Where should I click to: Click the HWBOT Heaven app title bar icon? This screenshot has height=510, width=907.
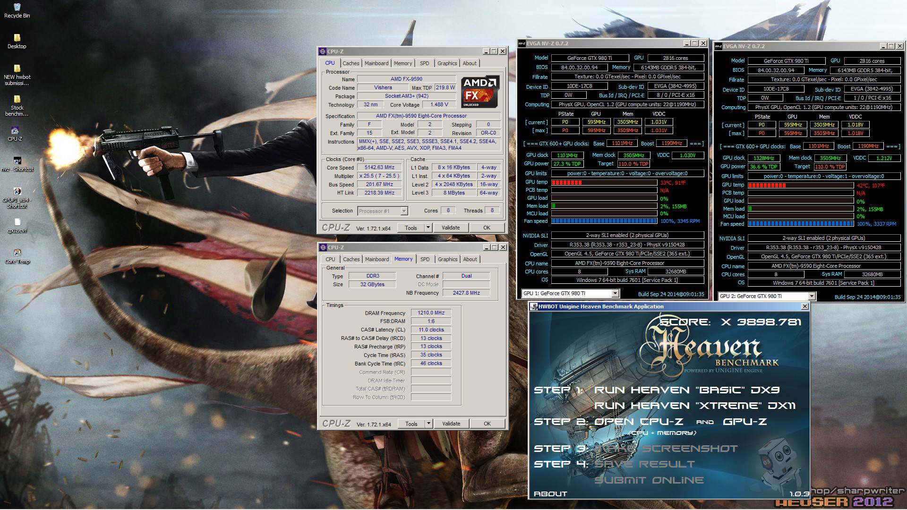[x=534, y=306]
